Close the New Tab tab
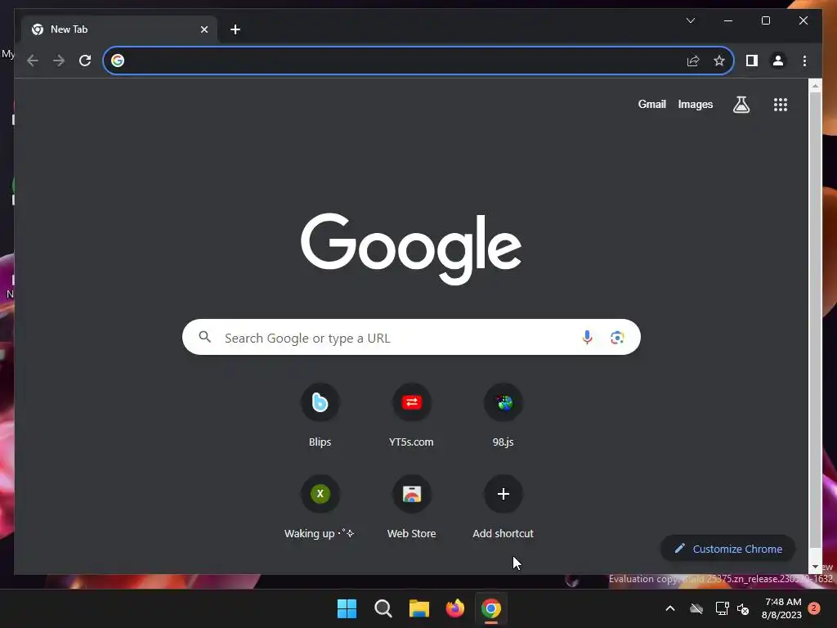Image resolution: width=837 pixels, height=628 pixels. tap(204, 29)
